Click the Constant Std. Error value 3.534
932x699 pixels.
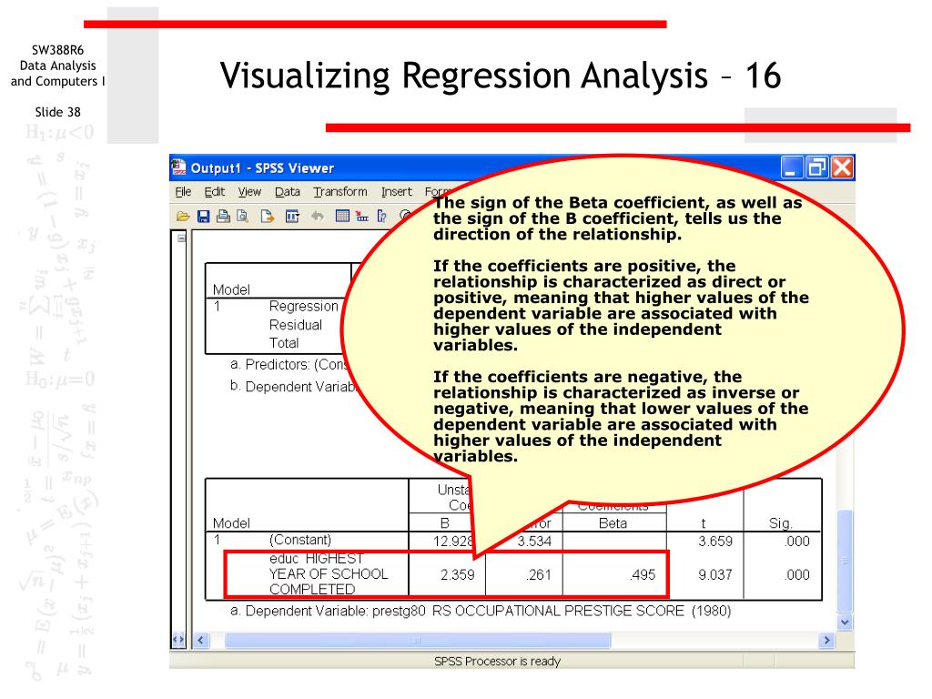pyautogui.click(x=534, y=541)
